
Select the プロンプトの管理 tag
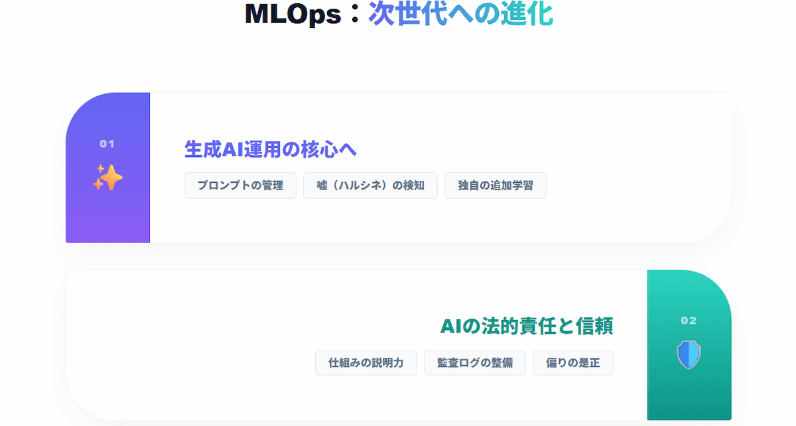pos(240,186)
